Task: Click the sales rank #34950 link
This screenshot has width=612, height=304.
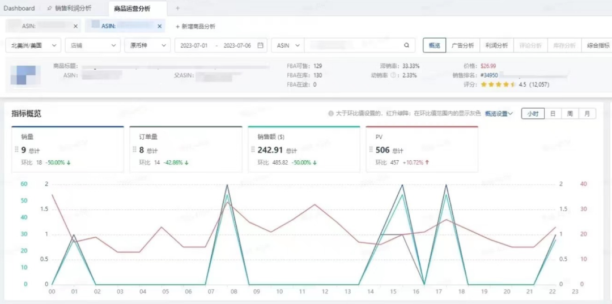Action: (489, 75)
